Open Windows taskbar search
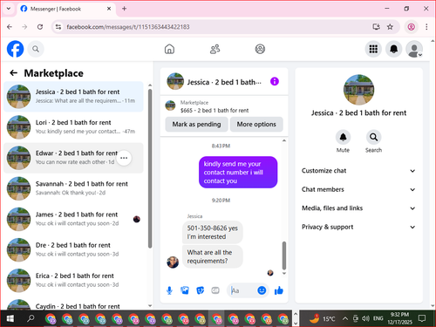This screenshot has width=436, height=327. [31, 319]
